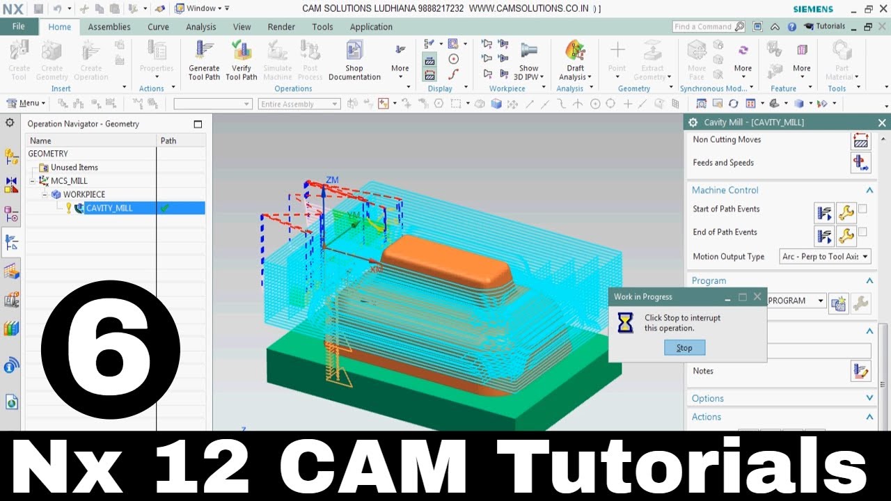Open the Help question mark icon
891x501 pixels.
791,26
